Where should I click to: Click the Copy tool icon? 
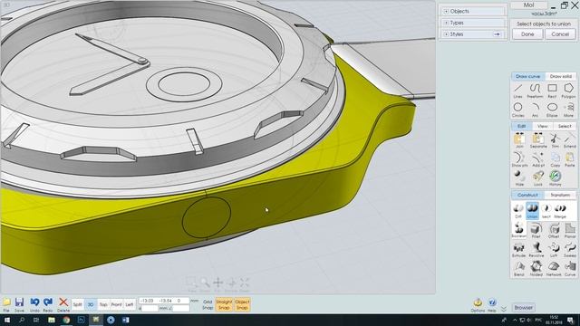(x=555, y=159)
